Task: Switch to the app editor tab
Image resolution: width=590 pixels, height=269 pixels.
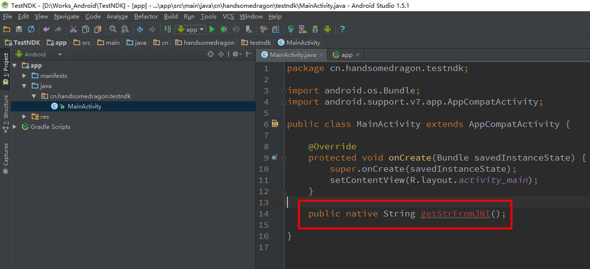Action: (347, 55)
